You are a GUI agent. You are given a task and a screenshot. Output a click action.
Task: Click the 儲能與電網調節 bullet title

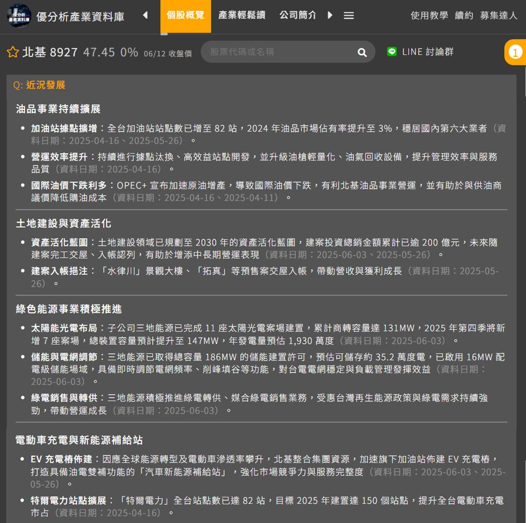pyautogui.click(x=64, y=357)
